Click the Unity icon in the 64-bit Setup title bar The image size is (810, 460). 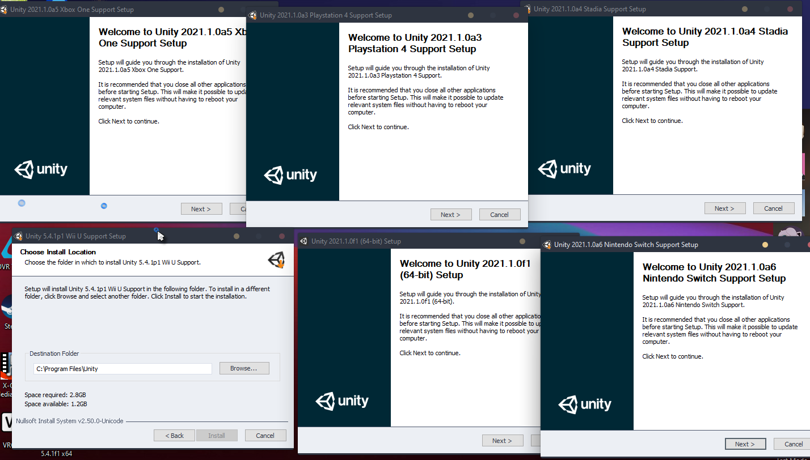pos(304,241)
